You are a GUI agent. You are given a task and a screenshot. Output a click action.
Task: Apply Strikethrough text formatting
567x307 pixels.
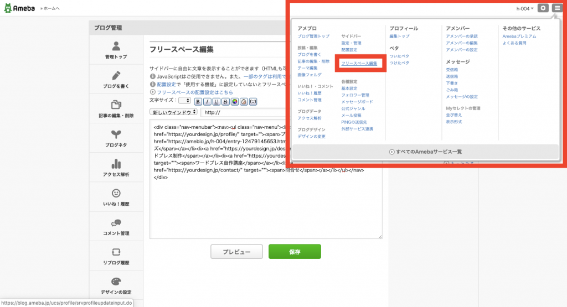pos(225,101)
